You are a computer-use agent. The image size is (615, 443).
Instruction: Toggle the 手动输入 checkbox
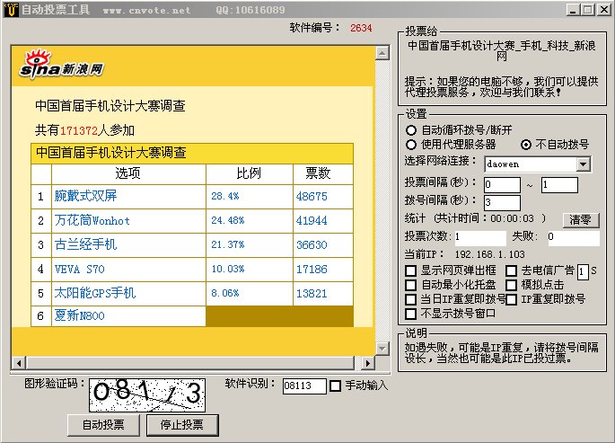[x=336, y=385]
